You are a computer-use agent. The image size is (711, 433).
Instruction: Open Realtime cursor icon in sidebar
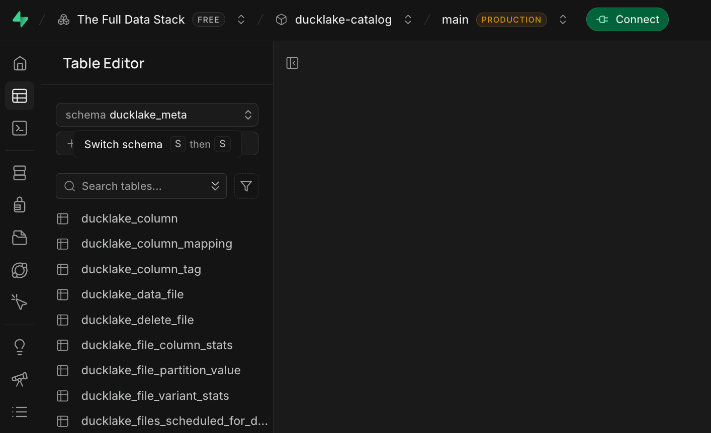[x=20, y=302]
